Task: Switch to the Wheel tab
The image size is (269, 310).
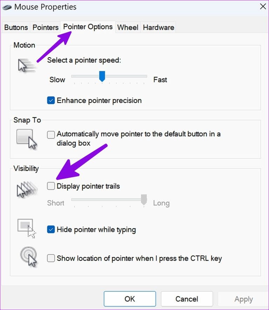Action: tap(127, 27)
